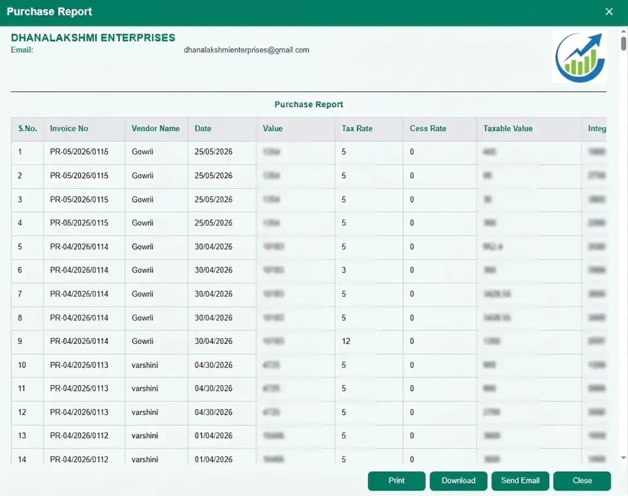Close the Purchase Report dialog with X
The image size is (628, 496).
tap(609, 11)
